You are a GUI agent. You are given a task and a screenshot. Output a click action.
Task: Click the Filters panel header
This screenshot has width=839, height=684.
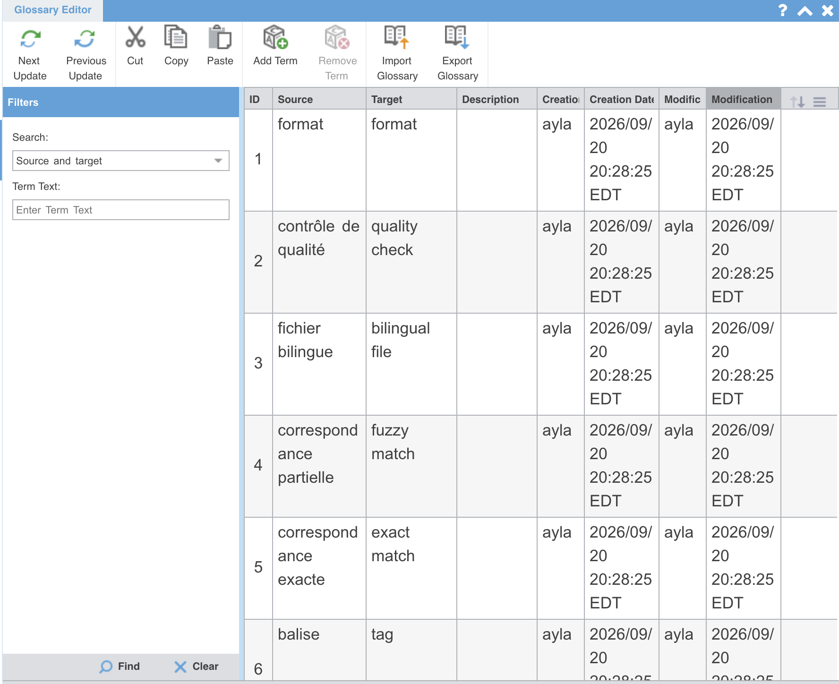(121, 102)
